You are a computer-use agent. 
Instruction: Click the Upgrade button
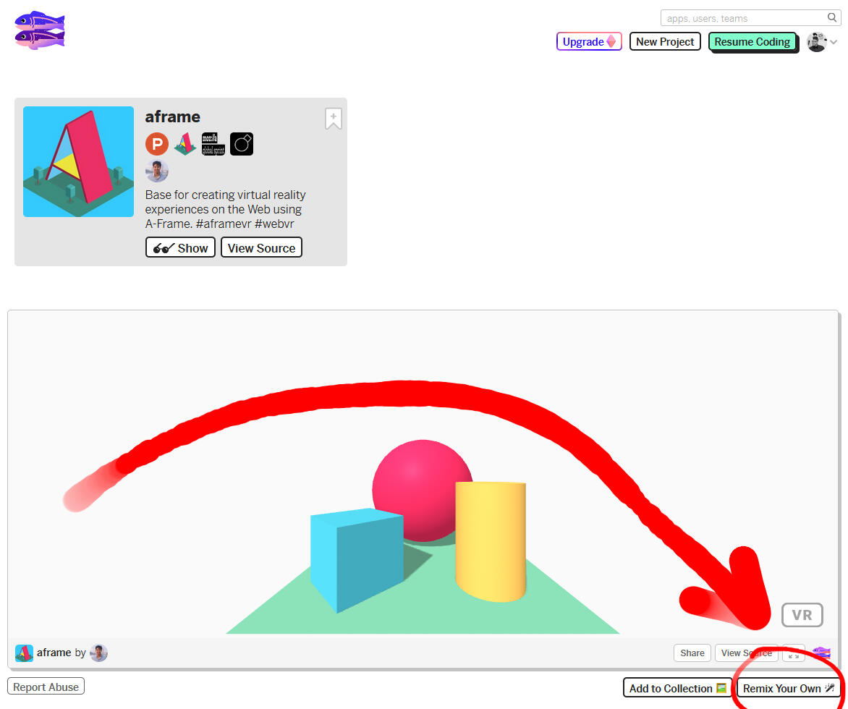point(589,42)
